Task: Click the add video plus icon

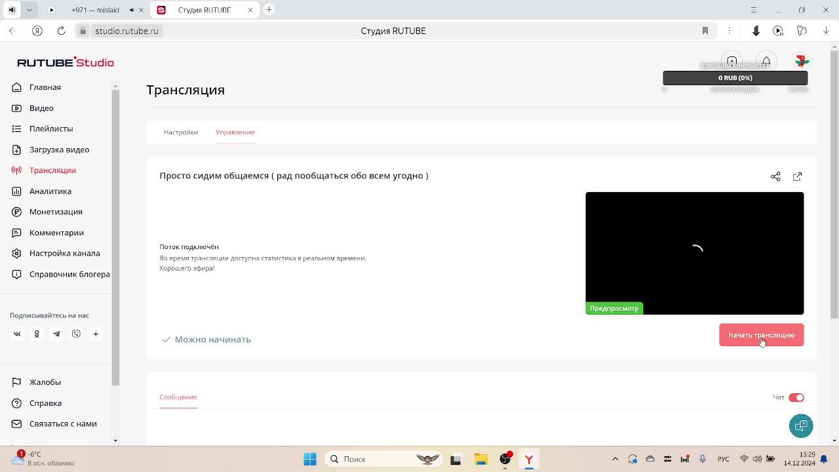Action: [x=732, y=61]
